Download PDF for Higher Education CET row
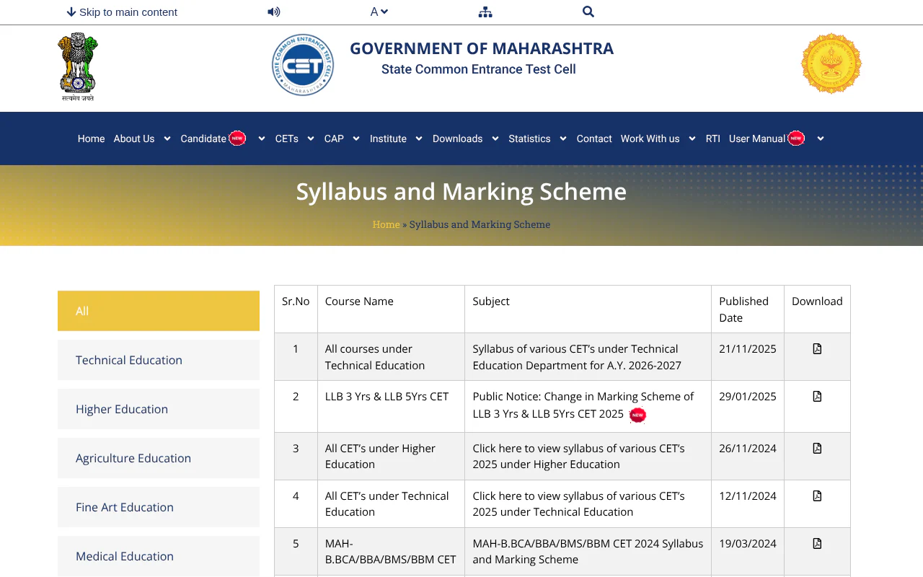Viewport: 923px width, 577px height. tap(817, 449)
